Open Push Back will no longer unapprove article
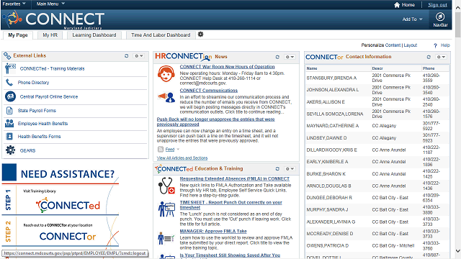Viewport: 461px width, 259px height. pyautogui.click(x=215, y=122)
